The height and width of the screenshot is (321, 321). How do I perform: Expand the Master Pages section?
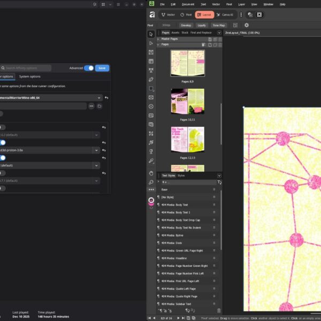[159, 39]
